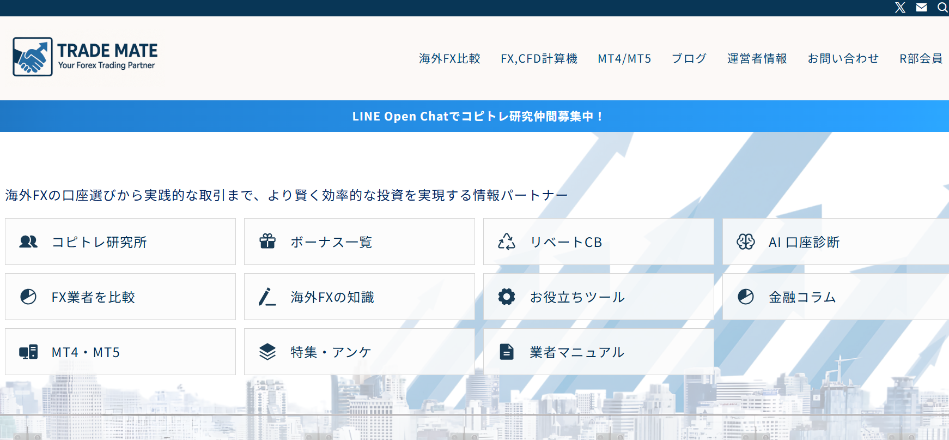Open the FX業者を比較 category tile

[120, 297]
